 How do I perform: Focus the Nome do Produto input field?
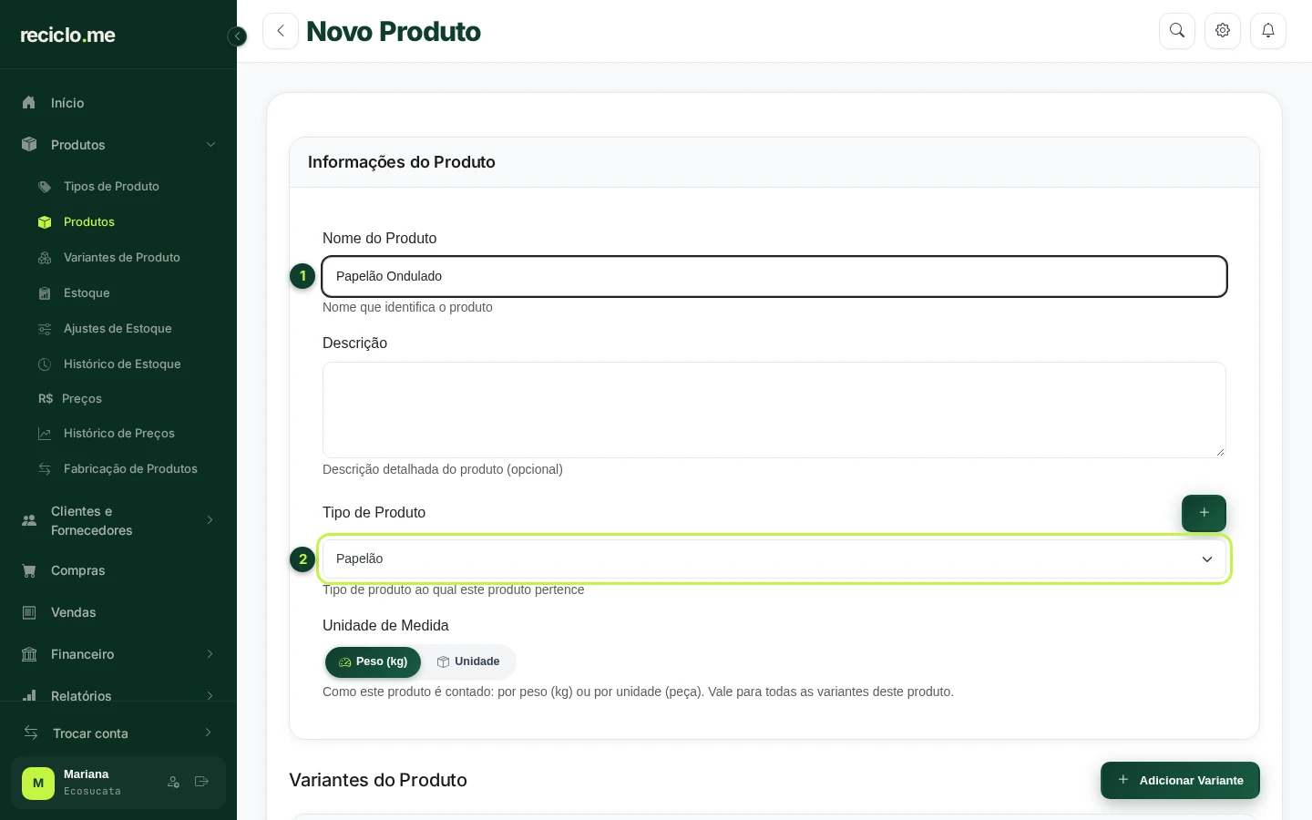click(774, 277)
